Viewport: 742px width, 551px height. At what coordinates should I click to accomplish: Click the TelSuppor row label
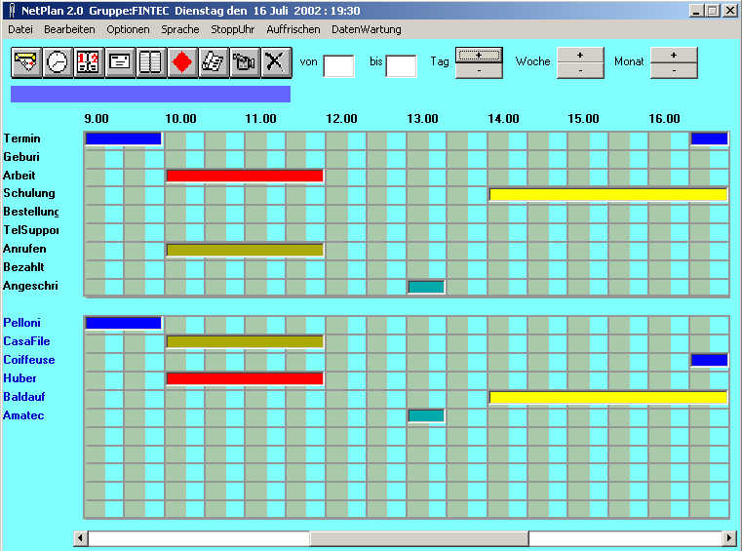31,230
